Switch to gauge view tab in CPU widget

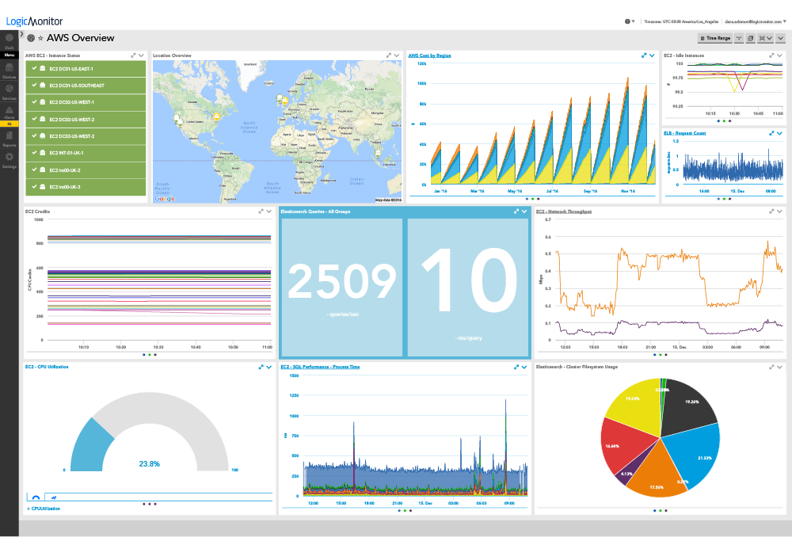[36, 497]
